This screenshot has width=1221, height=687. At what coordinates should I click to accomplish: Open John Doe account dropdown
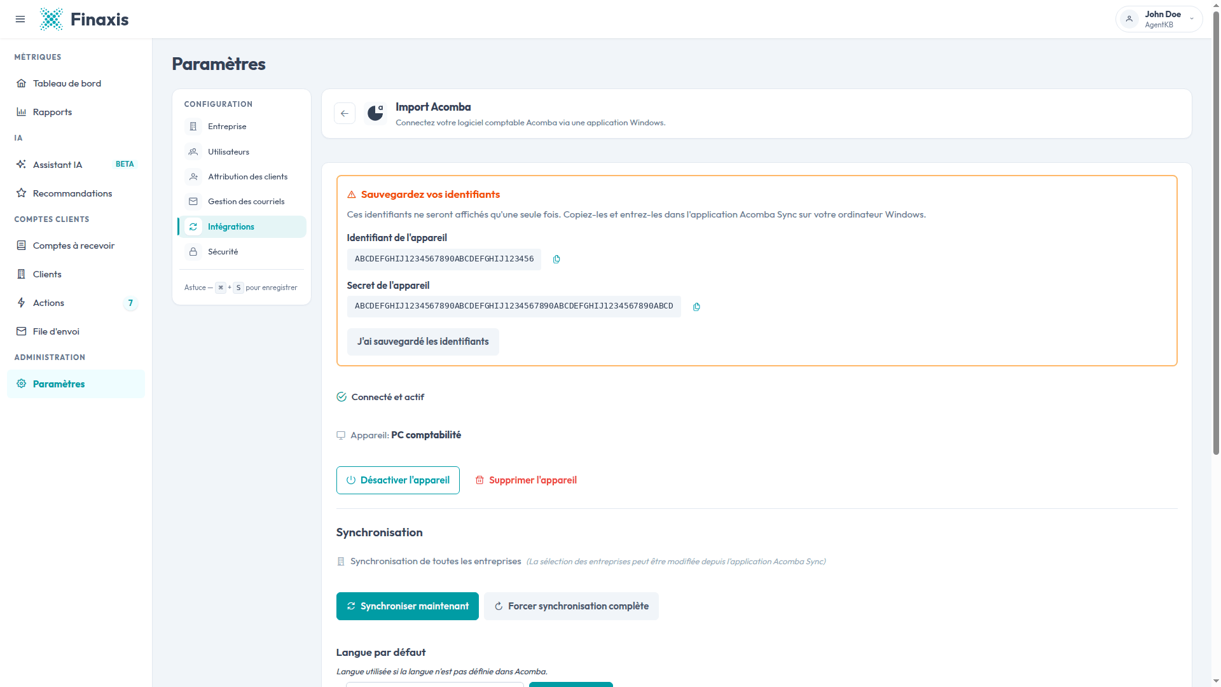1159,19
